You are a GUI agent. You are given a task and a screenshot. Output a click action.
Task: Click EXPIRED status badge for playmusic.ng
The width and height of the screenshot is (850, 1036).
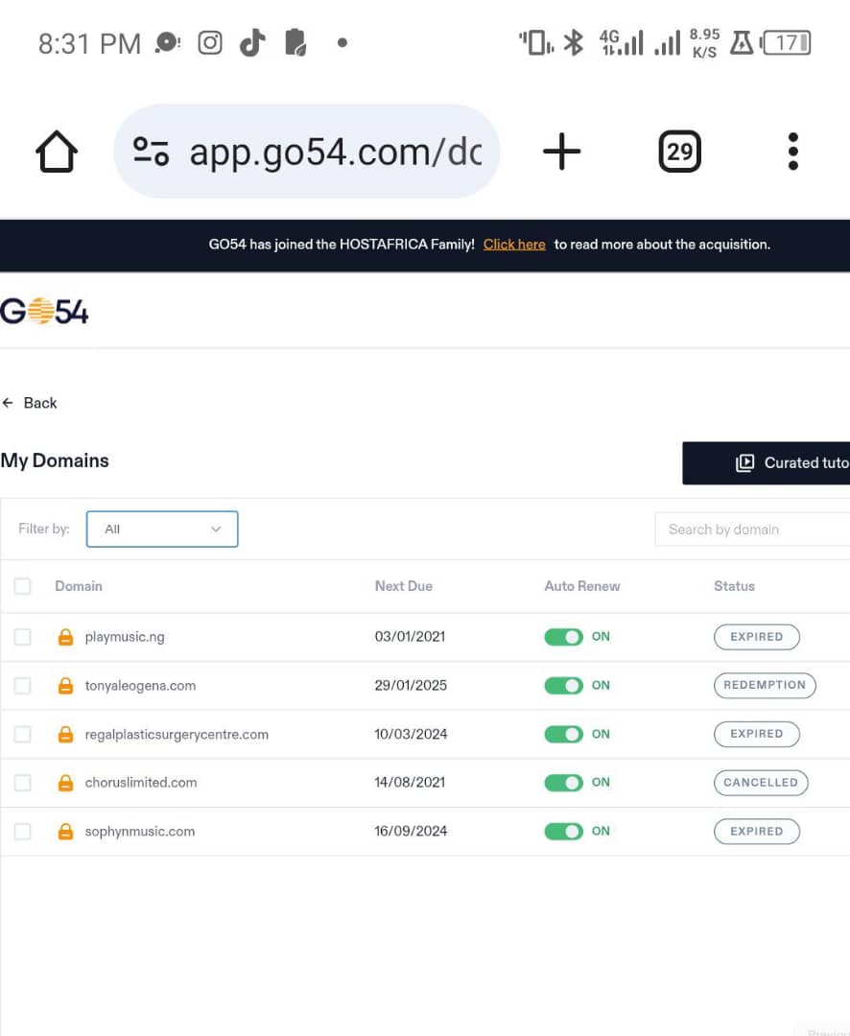pyautogui.click(x=757, y=637)
